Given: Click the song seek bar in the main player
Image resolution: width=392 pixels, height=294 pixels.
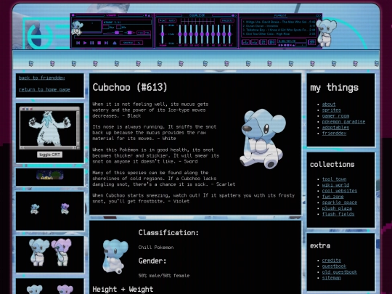Looking at the screenshot, I should tap(113, 37).
